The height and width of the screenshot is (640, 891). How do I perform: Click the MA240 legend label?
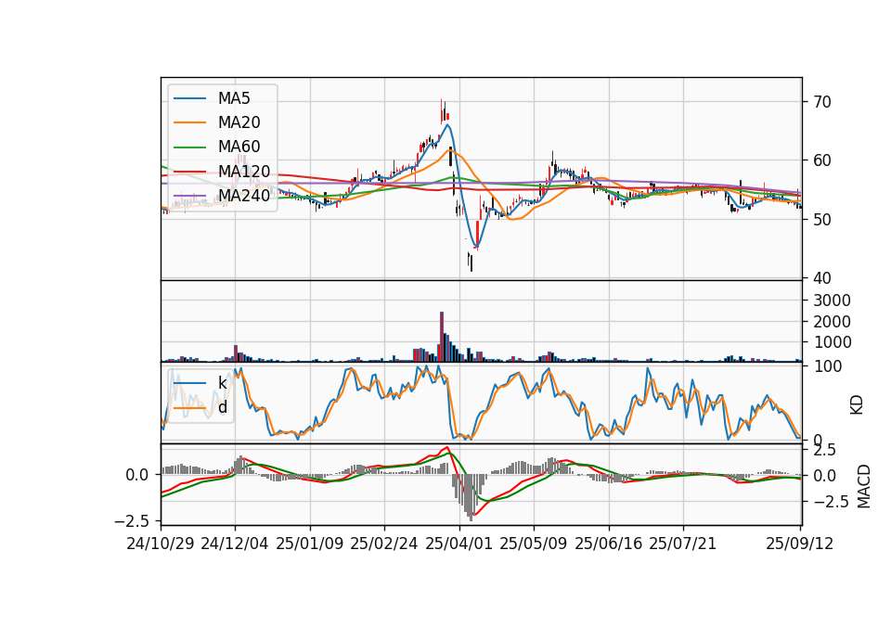click(244, 196)
